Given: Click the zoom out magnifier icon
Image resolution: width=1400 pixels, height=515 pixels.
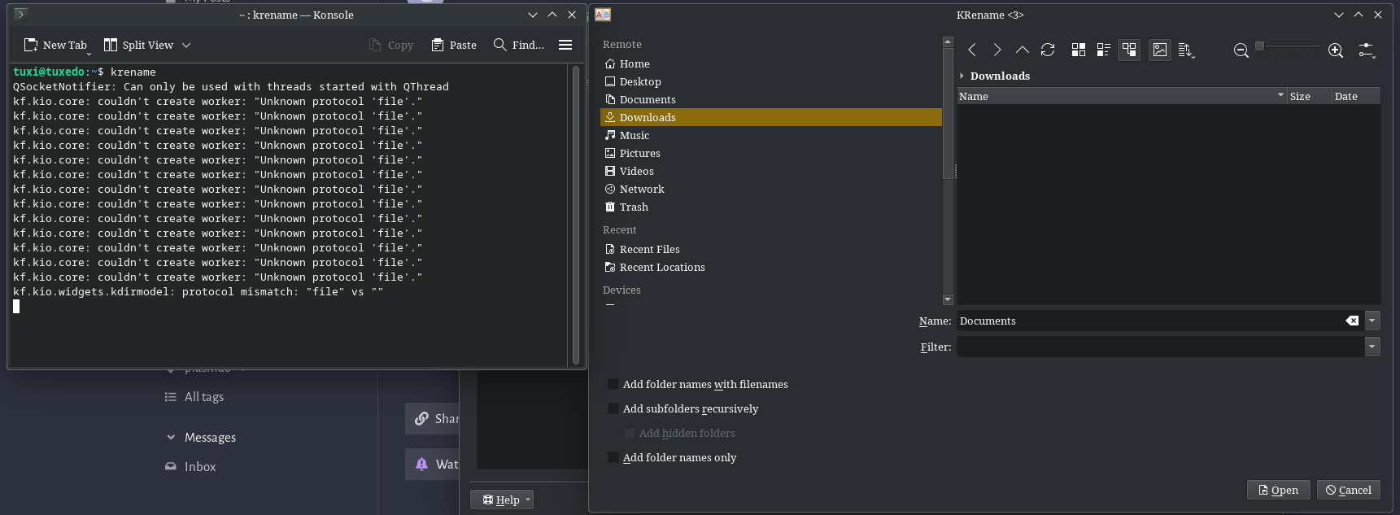Looking at the screenshot, I should 1241,50.
